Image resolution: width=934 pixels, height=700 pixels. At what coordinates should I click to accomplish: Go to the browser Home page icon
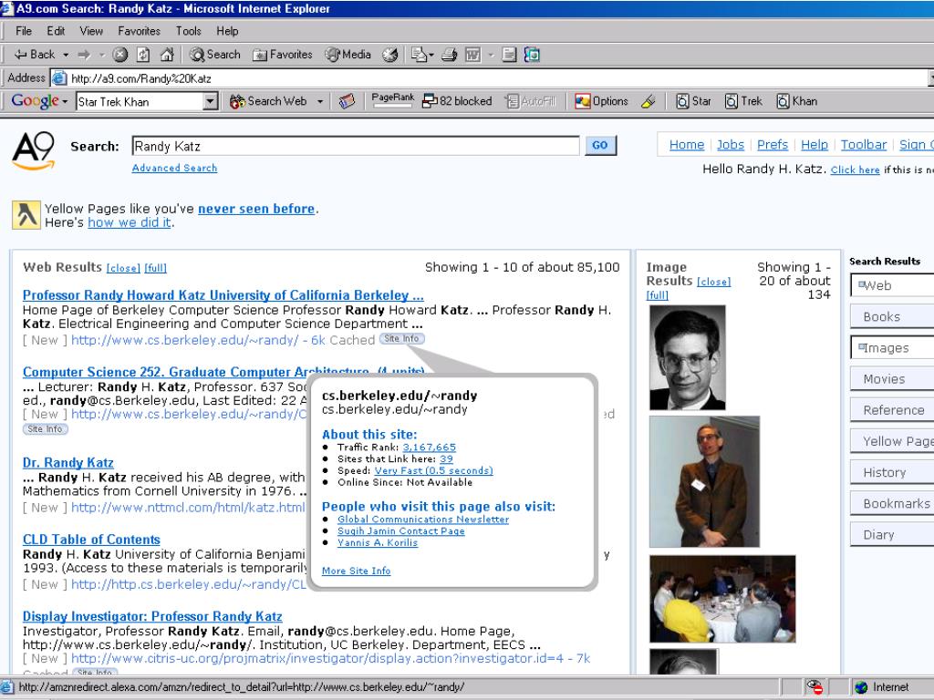[x=168, y=55]
